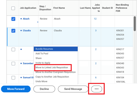Select Invite to Apply option
Viewport: 138px width, 96px height.
56,63
